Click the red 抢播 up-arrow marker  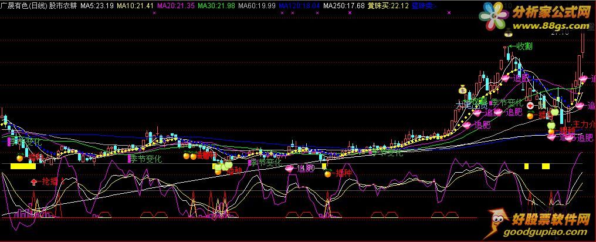pos(34,182)
